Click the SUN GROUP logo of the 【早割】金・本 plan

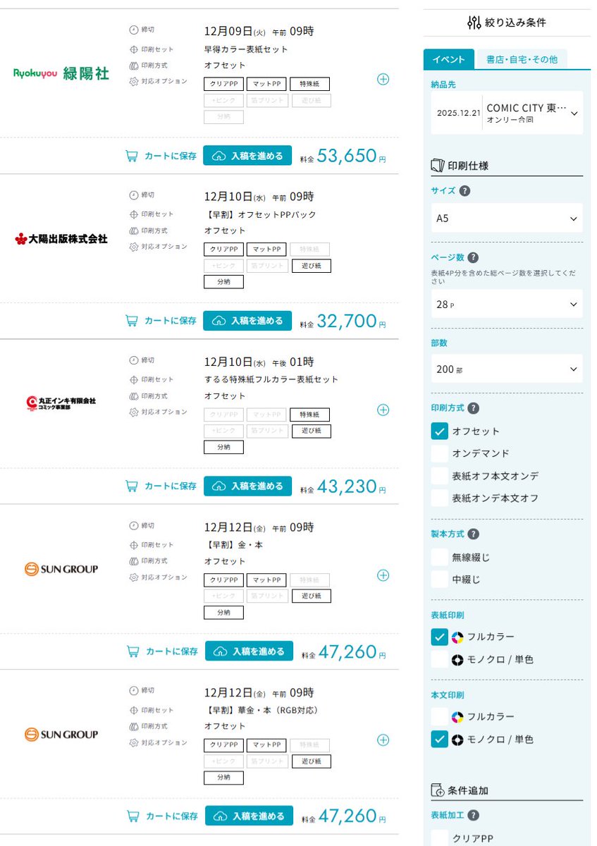click(x=61, y=569)
